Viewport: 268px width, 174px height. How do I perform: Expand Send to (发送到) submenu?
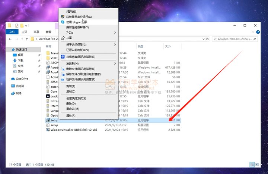point(88,63)
